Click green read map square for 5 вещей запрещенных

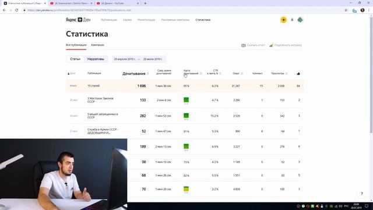(186, 116)
